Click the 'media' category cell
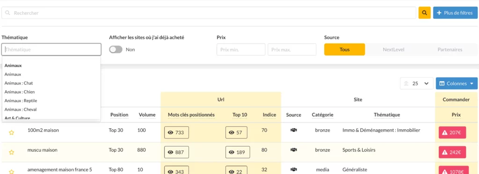The height and width of the screenshot is (174, 479). [x=322, y=169]
